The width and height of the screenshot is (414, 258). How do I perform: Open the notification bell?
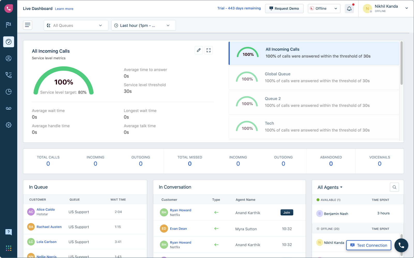[x=349, y=8]
